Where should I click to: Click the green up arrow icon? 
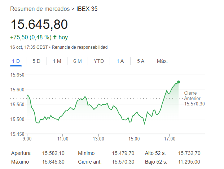click(x=55, y=37)
